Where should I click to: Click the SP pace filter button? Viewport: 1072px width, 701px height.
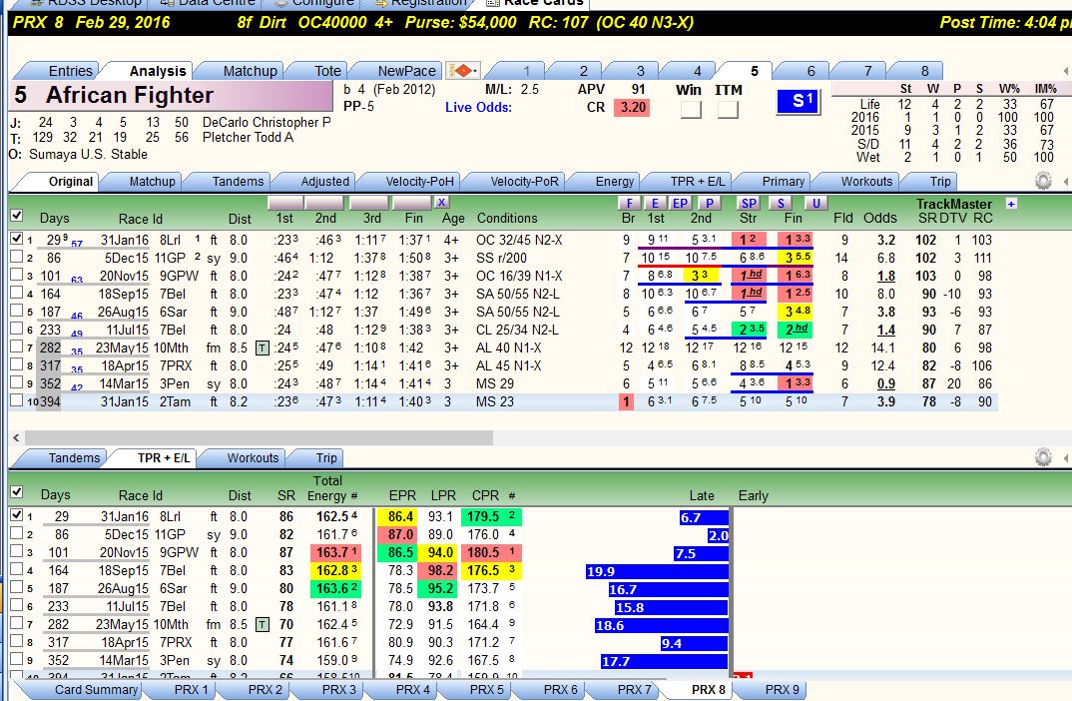click(x=749, y=203)
